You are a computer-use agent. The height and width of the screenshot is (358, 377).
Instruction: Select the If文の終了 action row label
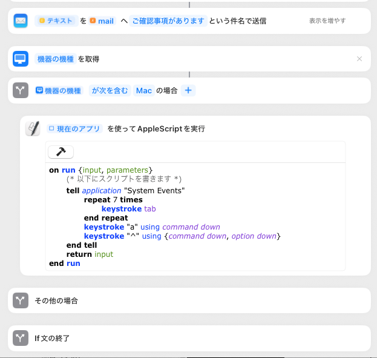tap(52, 338)
